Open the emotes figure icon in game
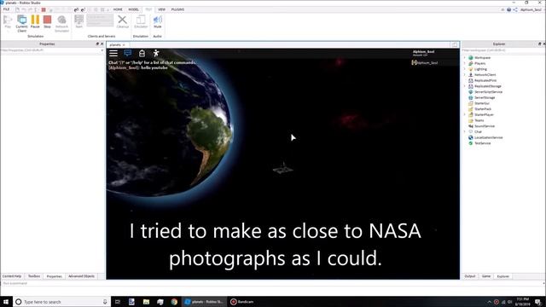546x307 pixels. click(156, 53)
